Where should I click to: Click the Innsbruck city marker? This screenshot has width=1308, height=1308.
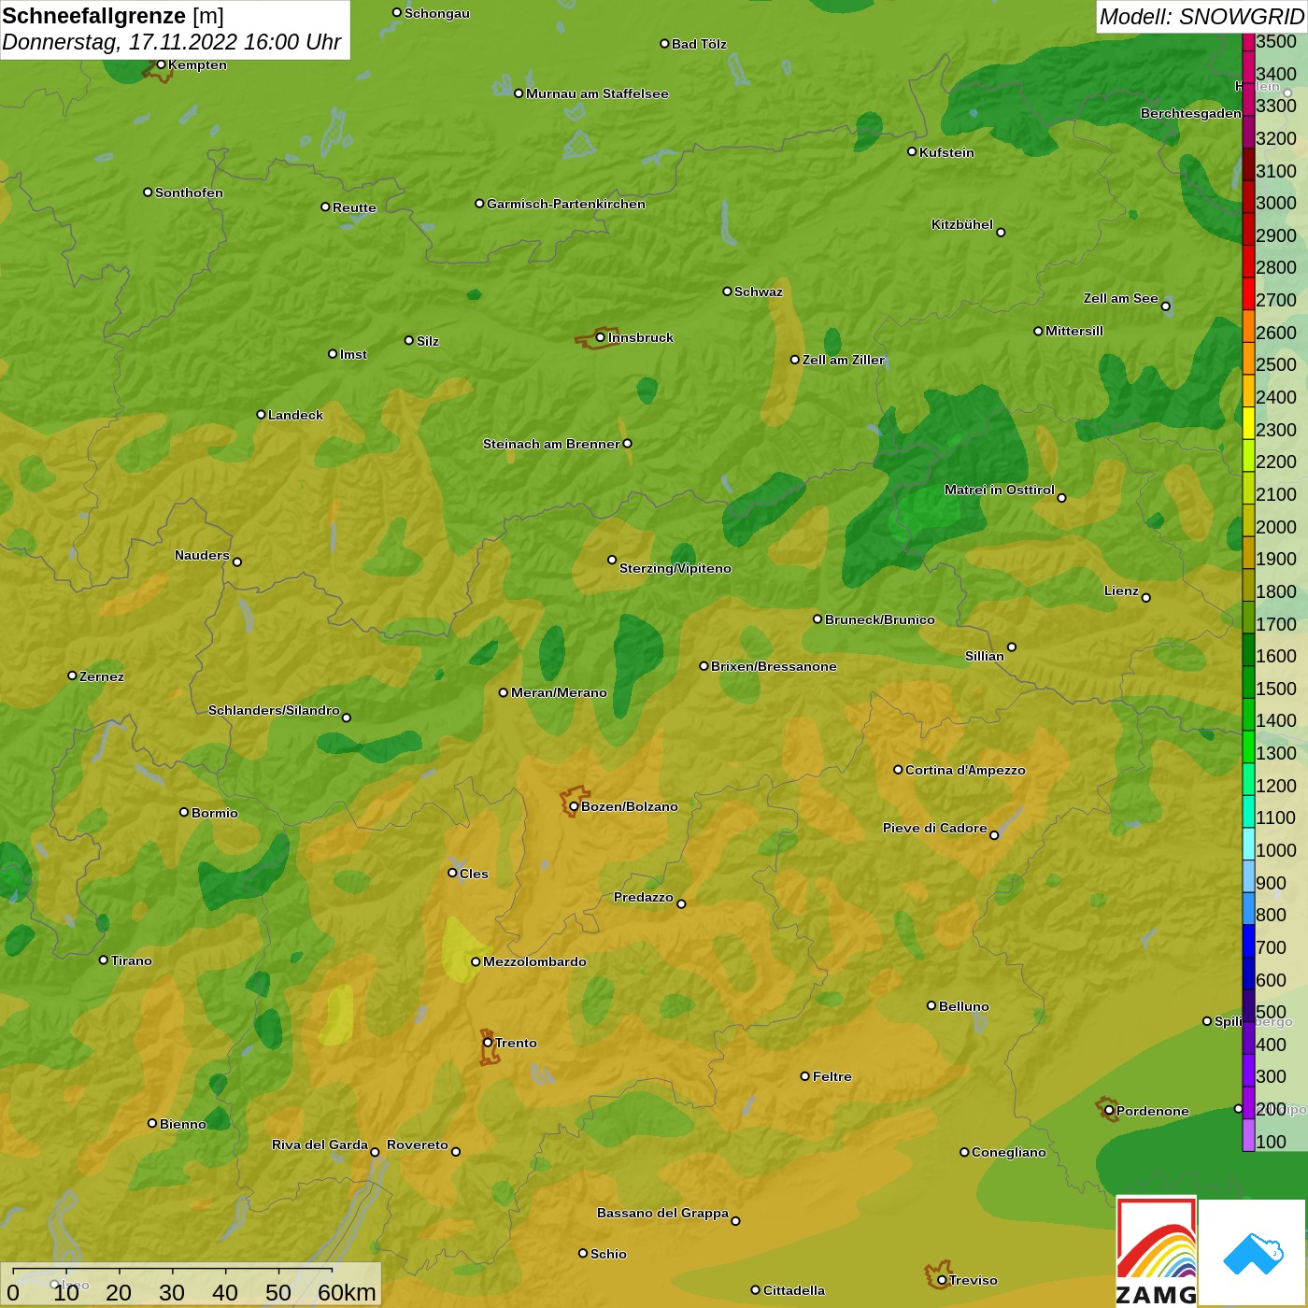point(600,337)
